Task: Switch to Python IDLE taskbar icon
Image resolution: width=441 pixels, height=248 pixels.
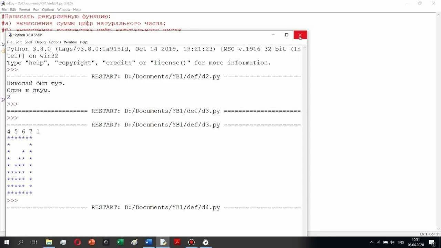Action: 163,242
